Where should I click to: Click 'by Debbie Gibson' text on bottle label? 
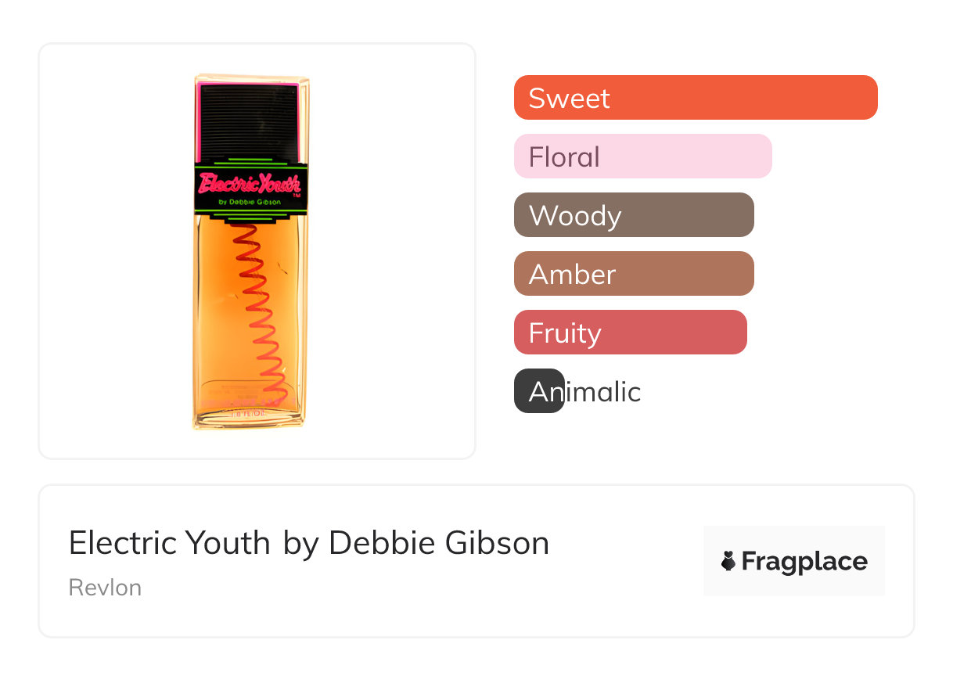tap(250, 202)
